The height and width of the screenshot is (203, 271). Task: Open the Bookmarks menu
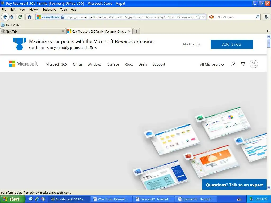point(49,10)
